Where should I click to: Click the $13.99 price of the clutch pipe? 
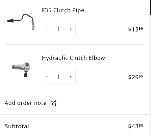pos(135,29)
